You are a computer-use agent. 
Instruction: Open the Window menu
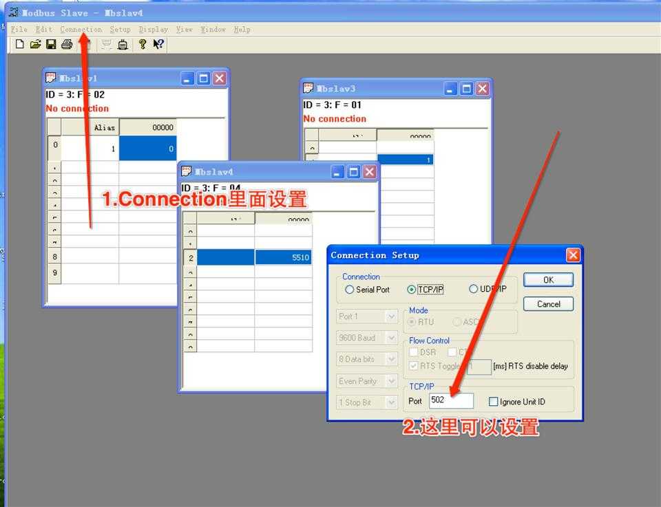(x=213, y=30)
